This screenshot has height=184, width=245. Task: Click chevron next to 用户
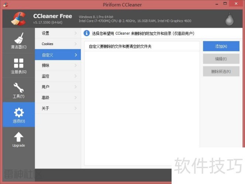pos(76,87)
